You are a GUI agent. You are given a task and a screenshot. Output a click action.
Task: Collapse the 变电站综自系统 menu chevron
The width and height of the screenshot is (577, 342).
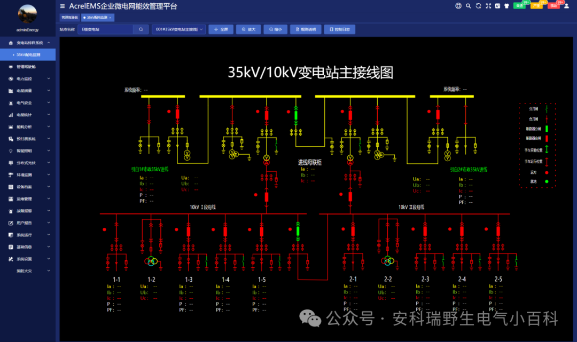click(x=49, y=43)
